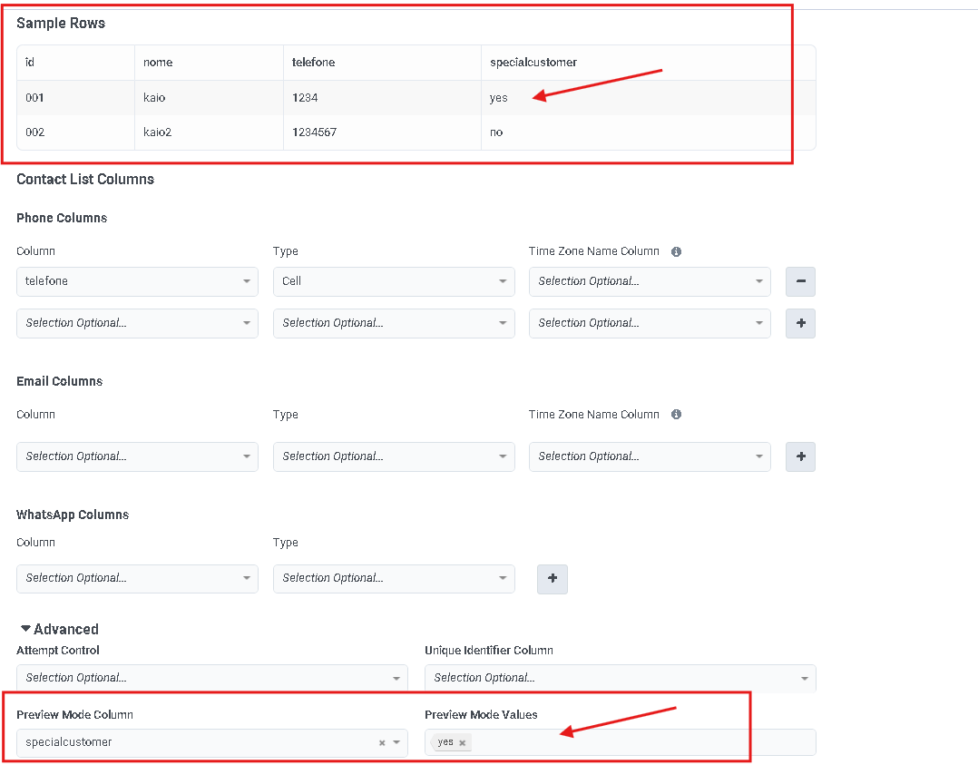This screenshot has width=978, height=765.
Task: Click inside the Preview Mode Values field
Action: point(635,742)
